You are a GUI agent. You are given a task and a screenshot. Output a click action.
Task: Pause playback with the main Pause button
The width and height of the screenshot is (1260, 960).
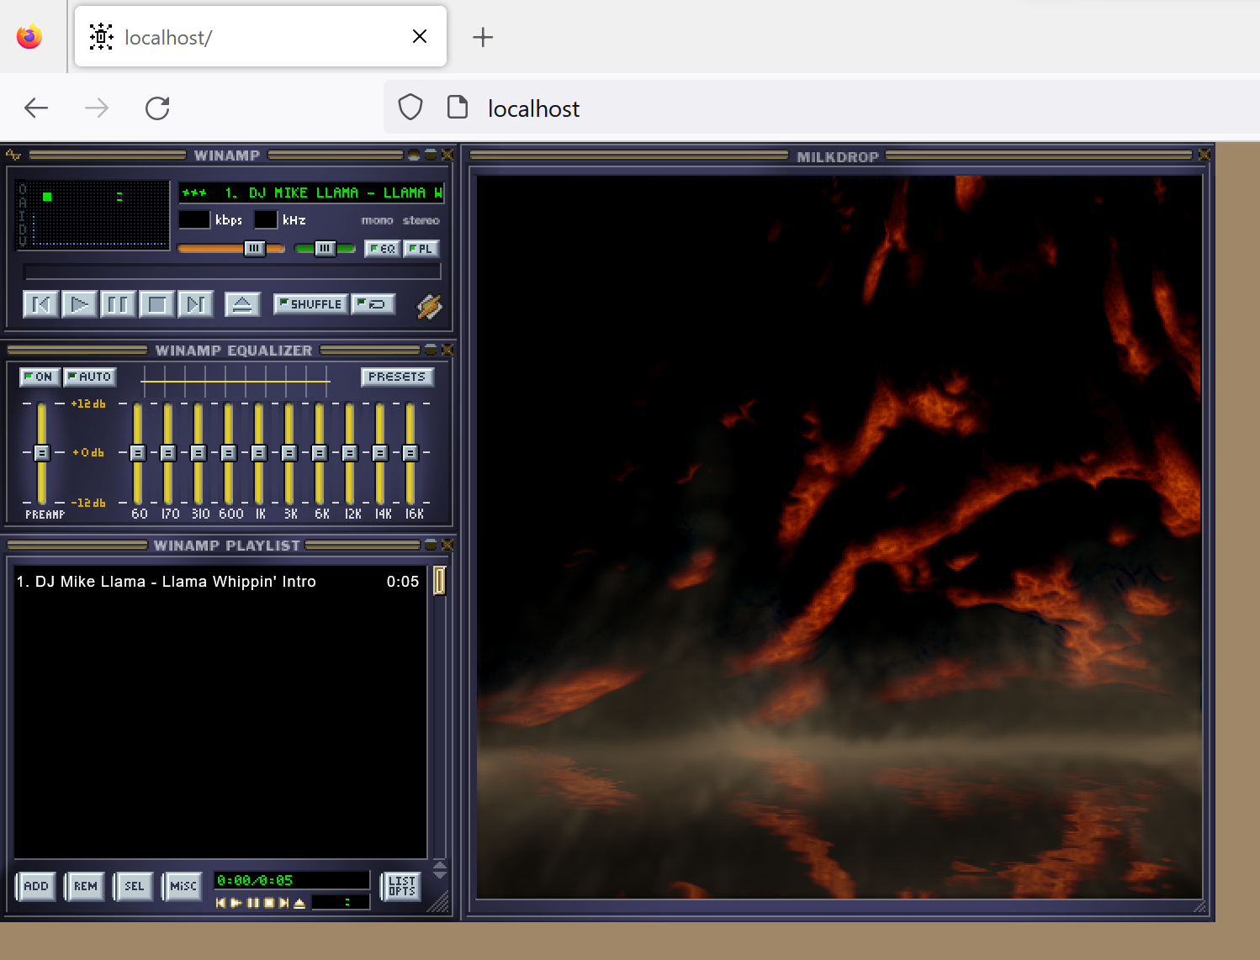click(x=118, y=304)
